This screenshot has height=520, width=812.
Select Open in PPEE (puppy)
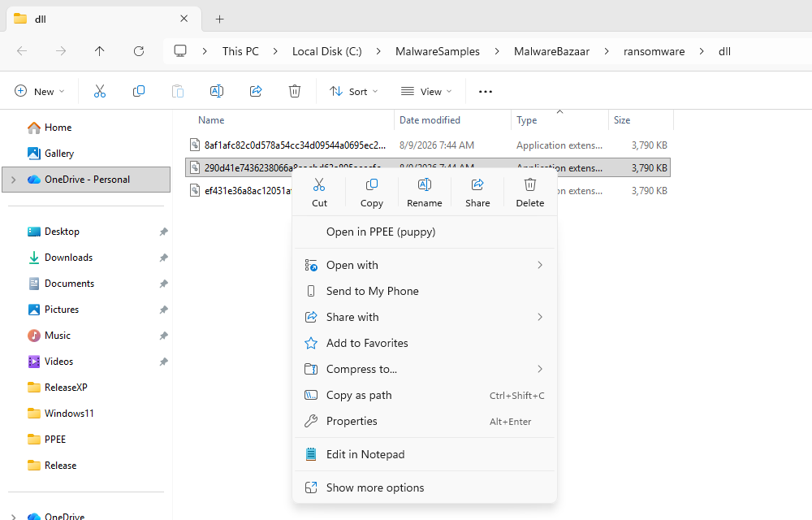pos(425,232)
